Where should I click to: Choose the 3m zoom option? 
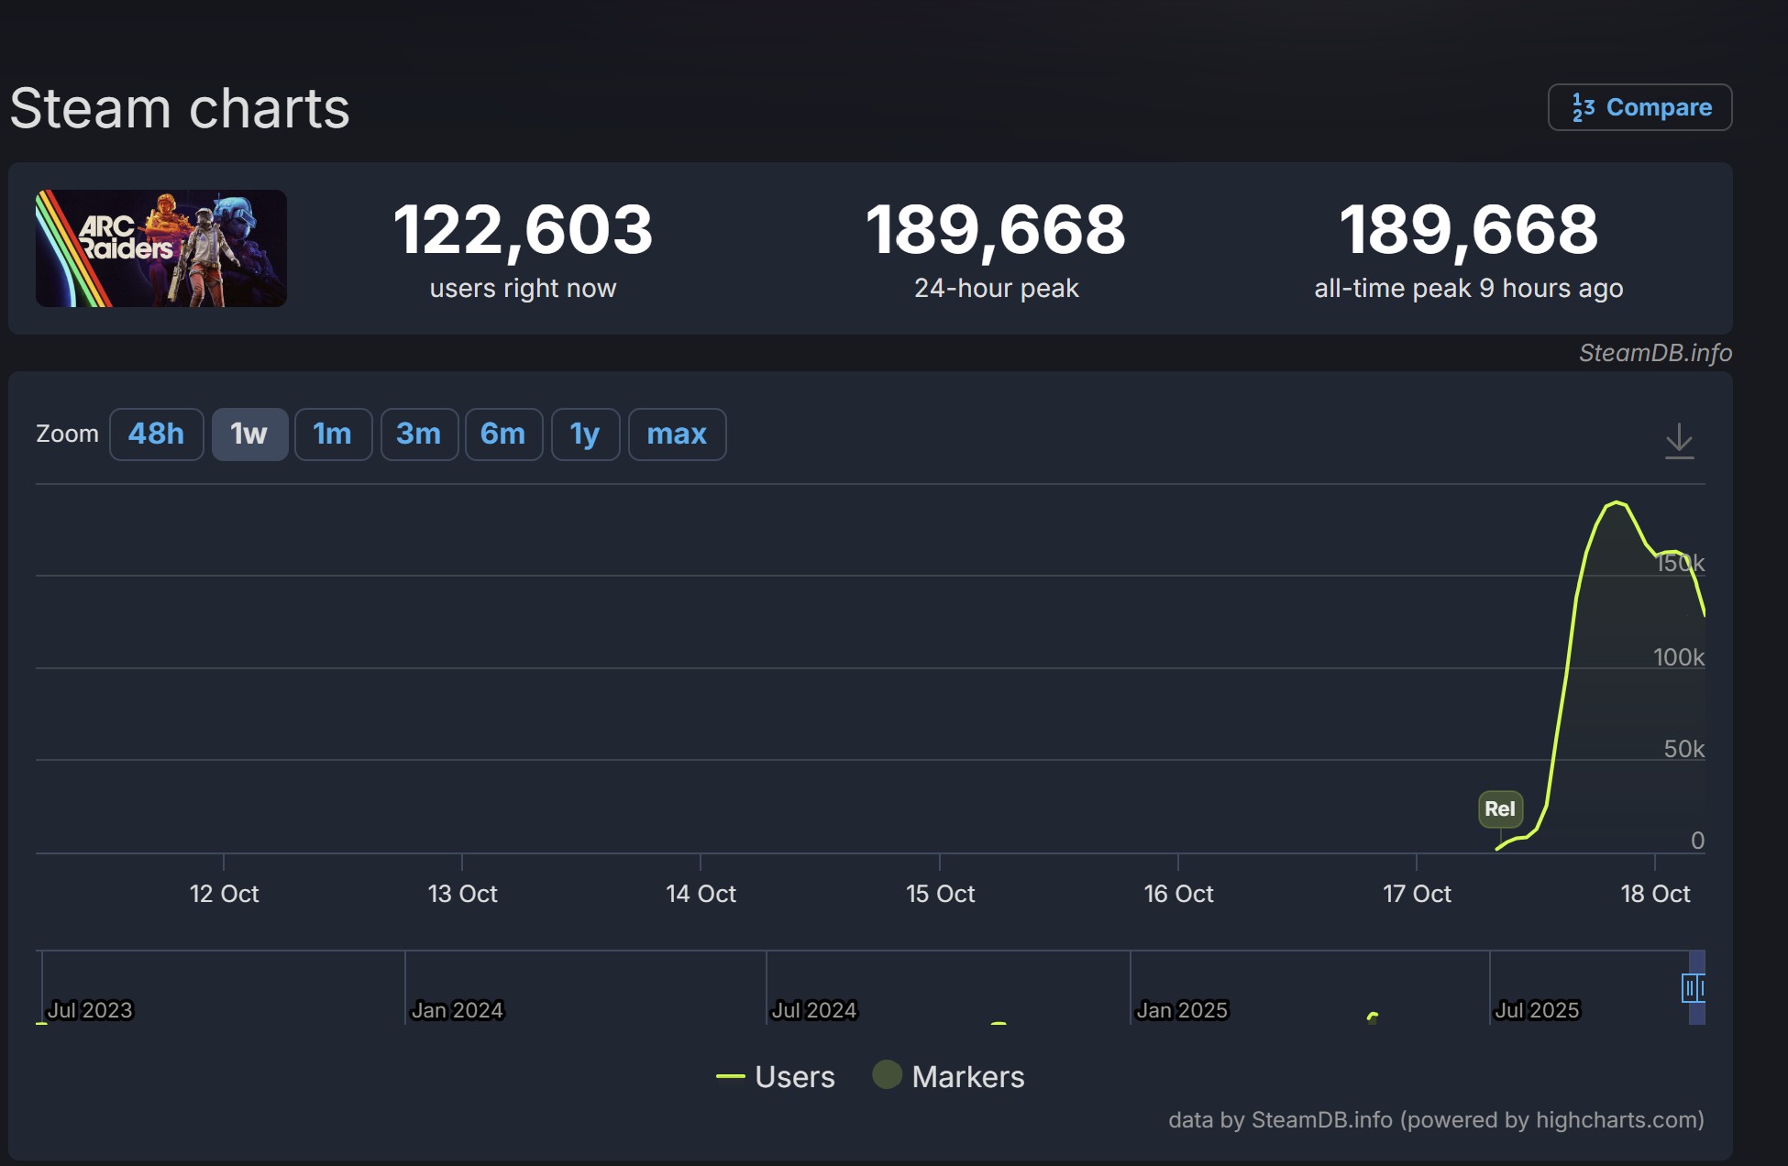click(418, 434)
